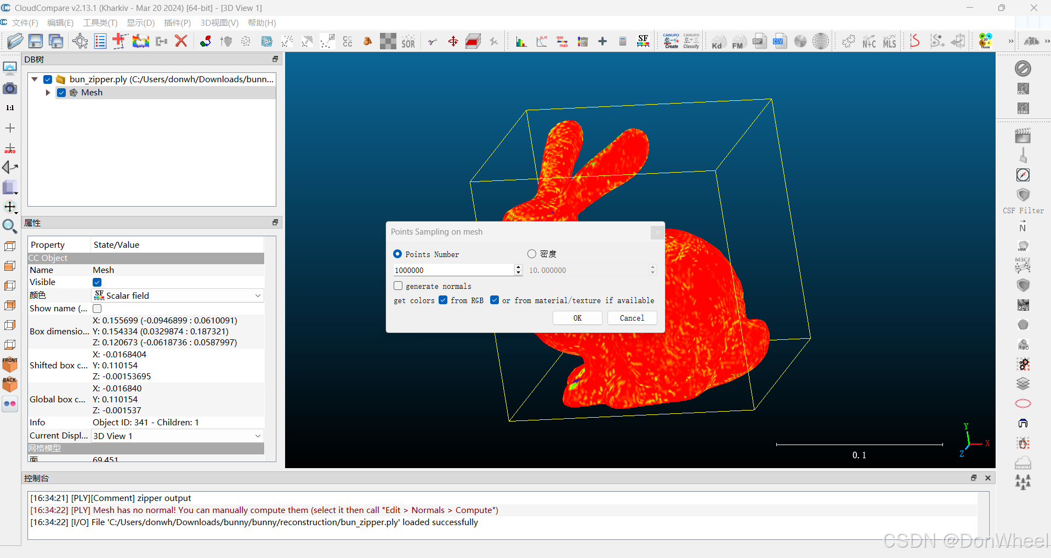
Task: Click the Show histogram icon
Action: [521, 42]
